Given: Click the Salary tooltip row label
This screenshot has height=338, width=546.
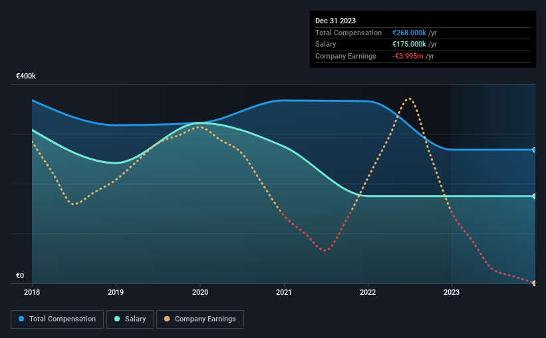Looking at the screenshot, I should tap(326, 45).
